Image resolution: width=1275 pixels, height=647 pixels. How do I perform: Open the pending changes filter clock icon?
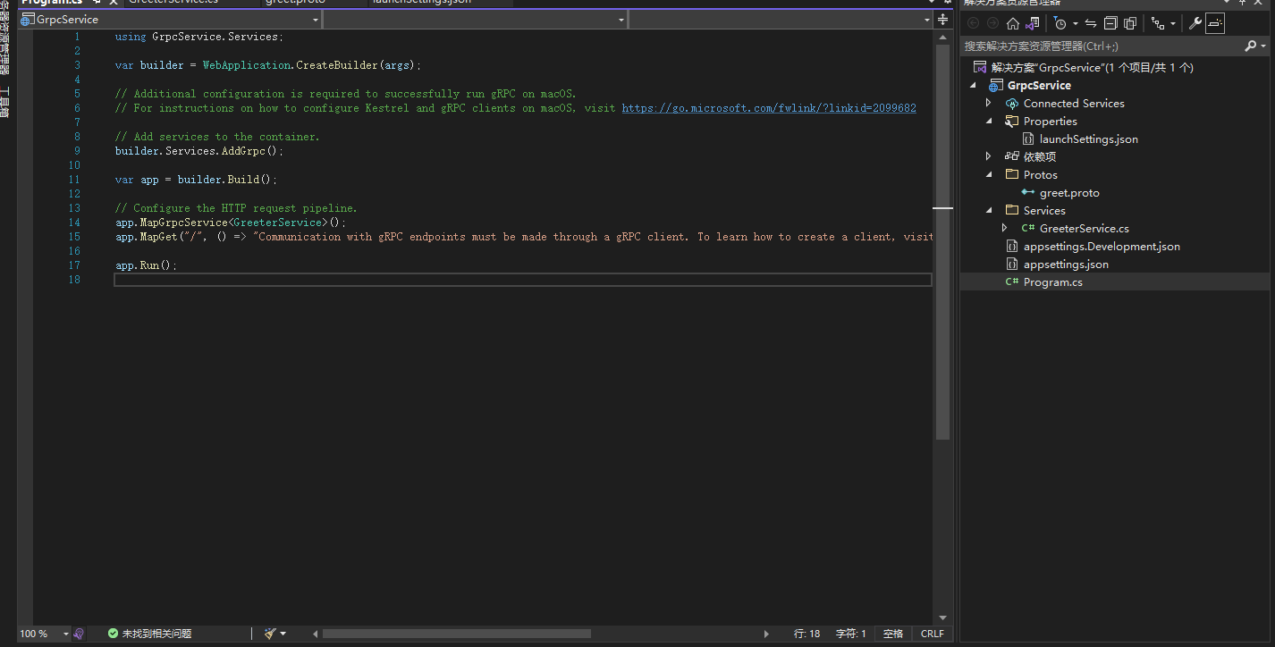pos(1060,24)
